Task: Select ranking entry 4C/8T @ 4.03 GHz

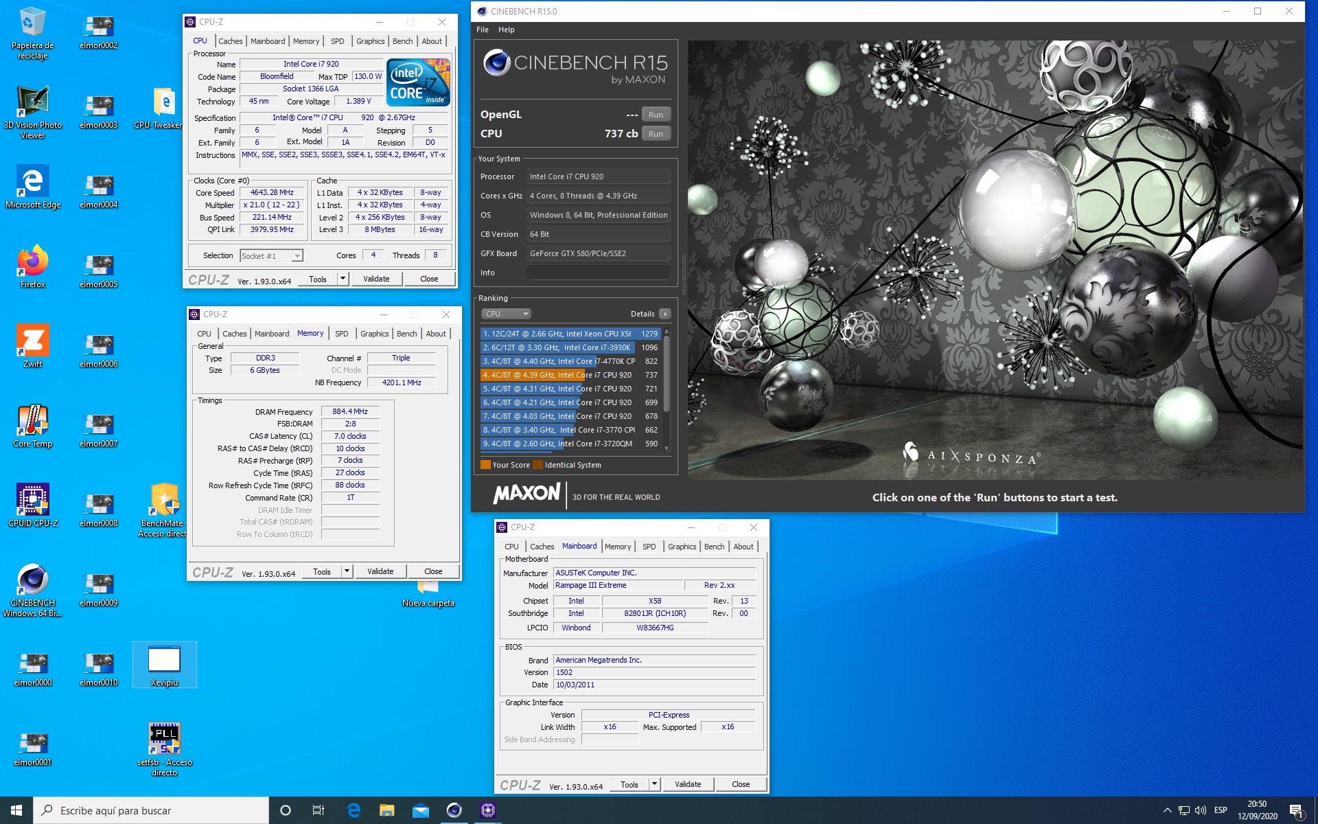Action: click(570, 416)
